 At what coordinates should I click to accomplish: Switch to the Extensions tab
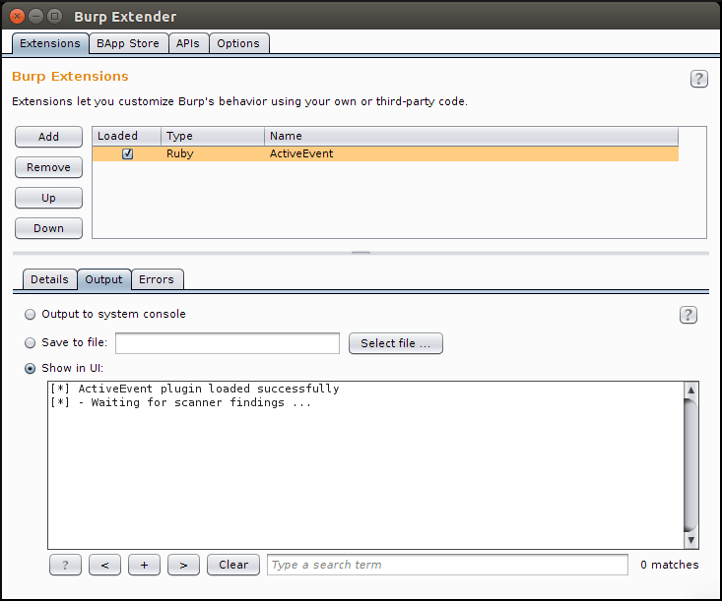click(50, 43)
